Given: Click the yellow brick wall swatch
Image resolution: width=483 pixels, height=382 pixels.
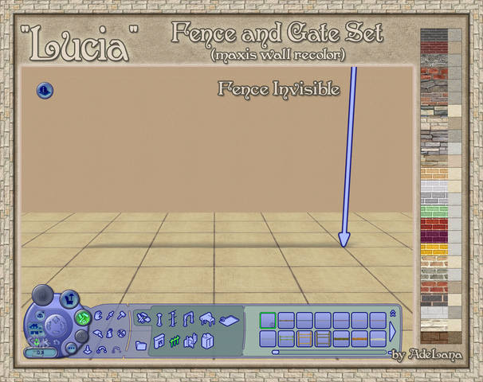Looking at the screenshot, I should 434,249.
